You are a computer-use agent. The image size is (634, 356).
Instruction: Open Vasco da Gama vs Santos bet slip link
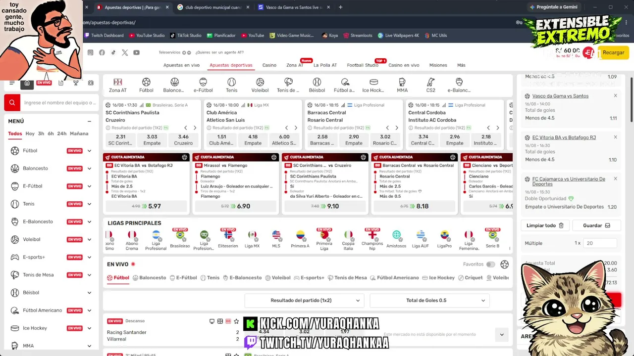(560, 96)
